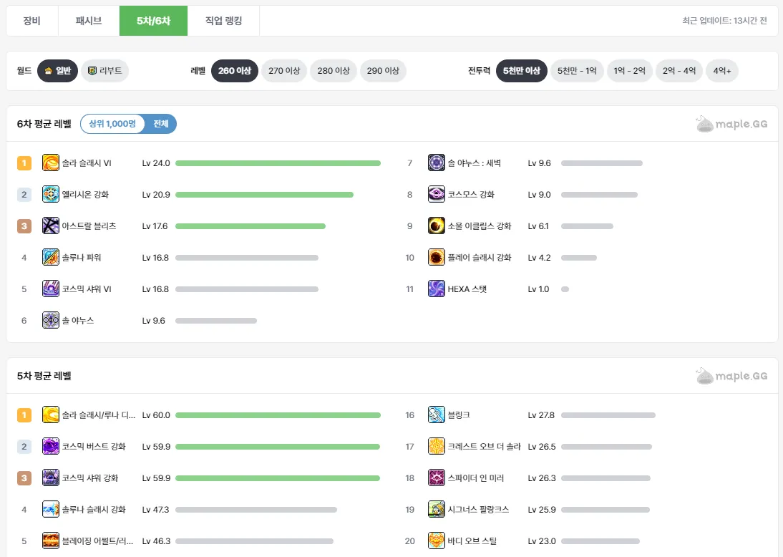The width and height of the screenshot is (783, 557).
Task: Click the 5차 평균 레벨 heading
Action: coord(44,376)
